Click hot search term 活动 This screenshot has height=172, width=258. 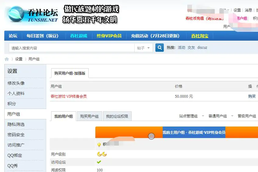tap(181, 48)
